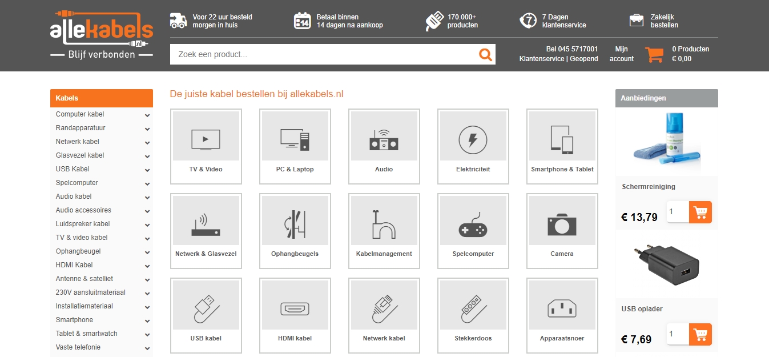Viewport: 769px width, 357px height.
Task: Open the HDMI kabel category tile
Action: pos(295,315)
